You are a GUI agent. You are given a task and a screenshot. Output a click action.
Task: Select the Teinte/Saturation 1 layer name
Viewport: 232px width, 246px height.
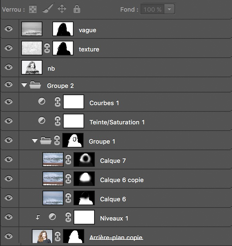click(117, 122)
